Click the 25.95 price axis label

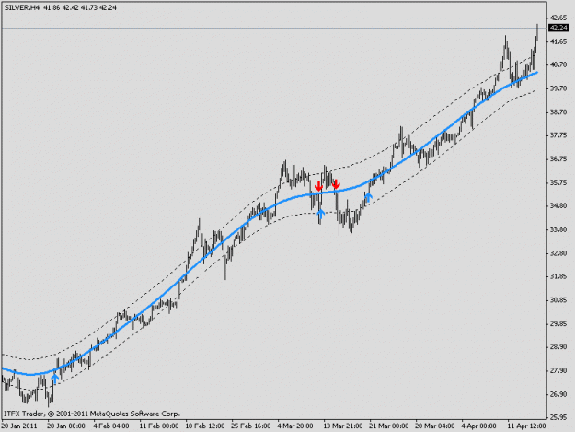[x=558, y=417]
